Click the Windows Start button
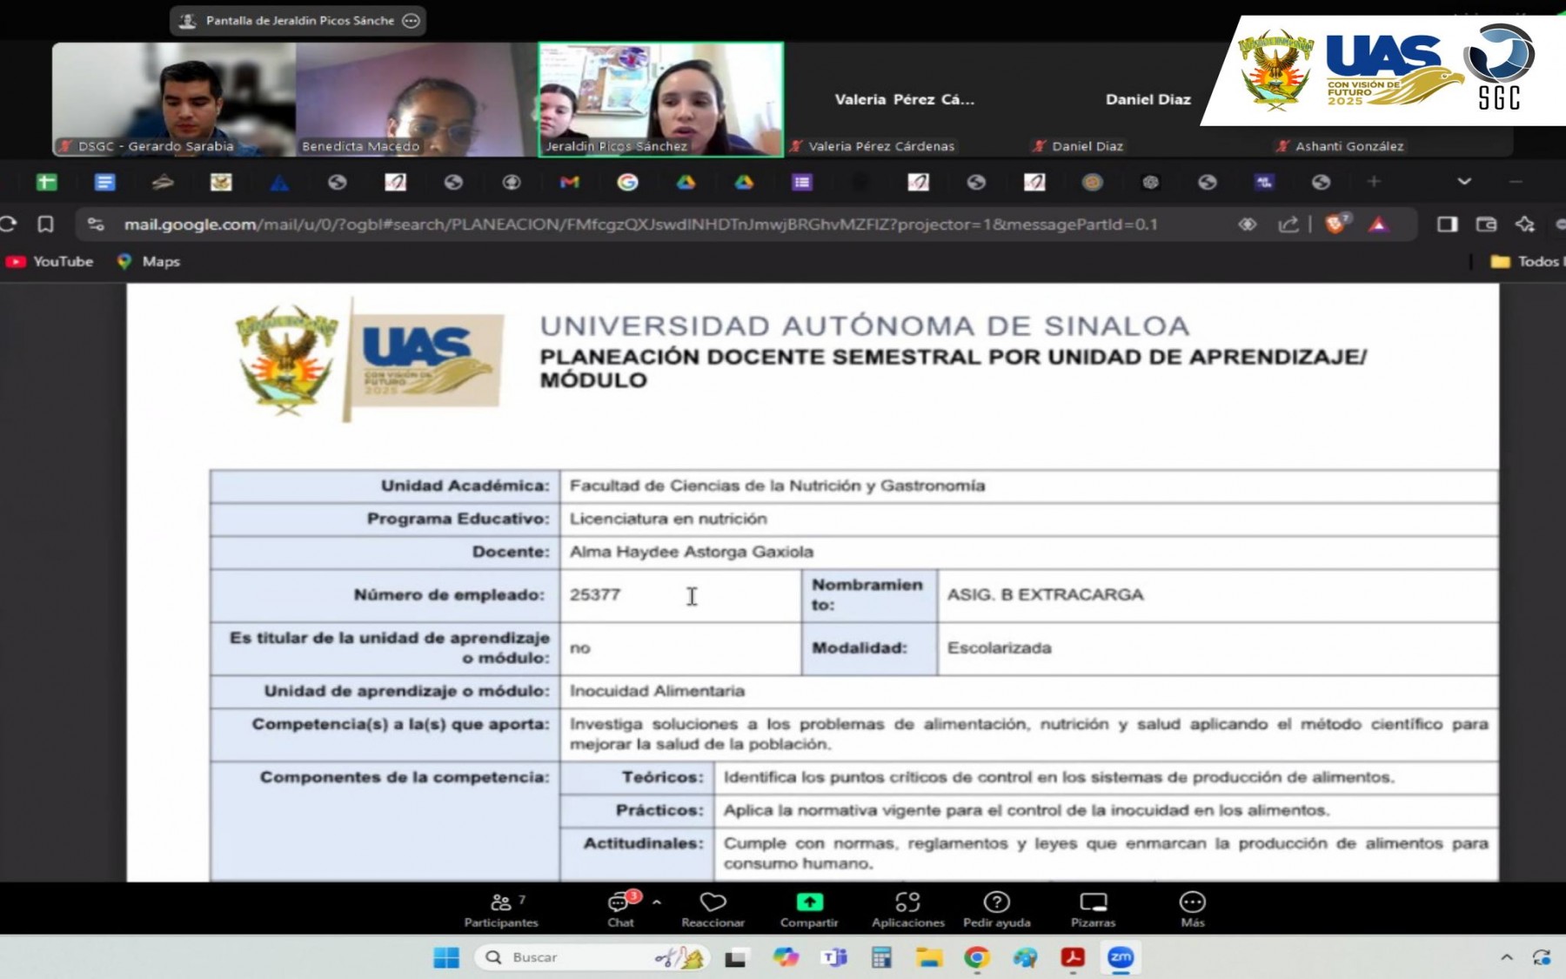 (446, 957)
